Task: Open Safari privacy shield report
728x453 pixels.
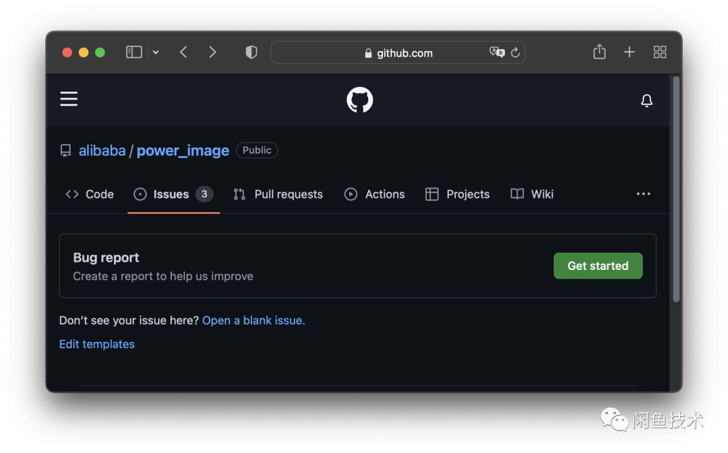Action: point(251,52)
